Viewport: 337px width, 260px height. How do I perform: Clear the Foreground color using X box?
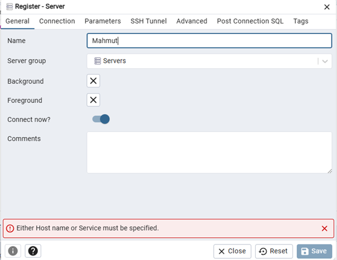click(94, 100)
